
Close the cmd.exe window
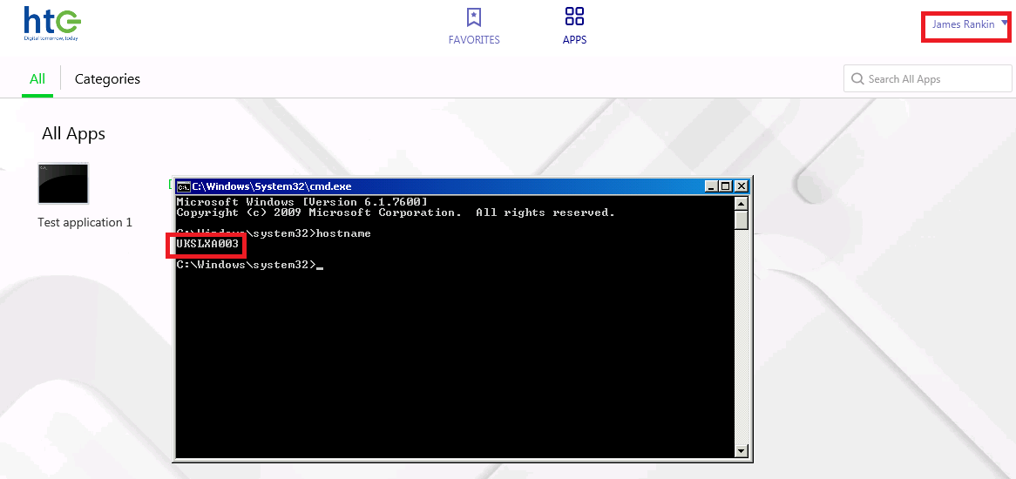click(742, 186)
